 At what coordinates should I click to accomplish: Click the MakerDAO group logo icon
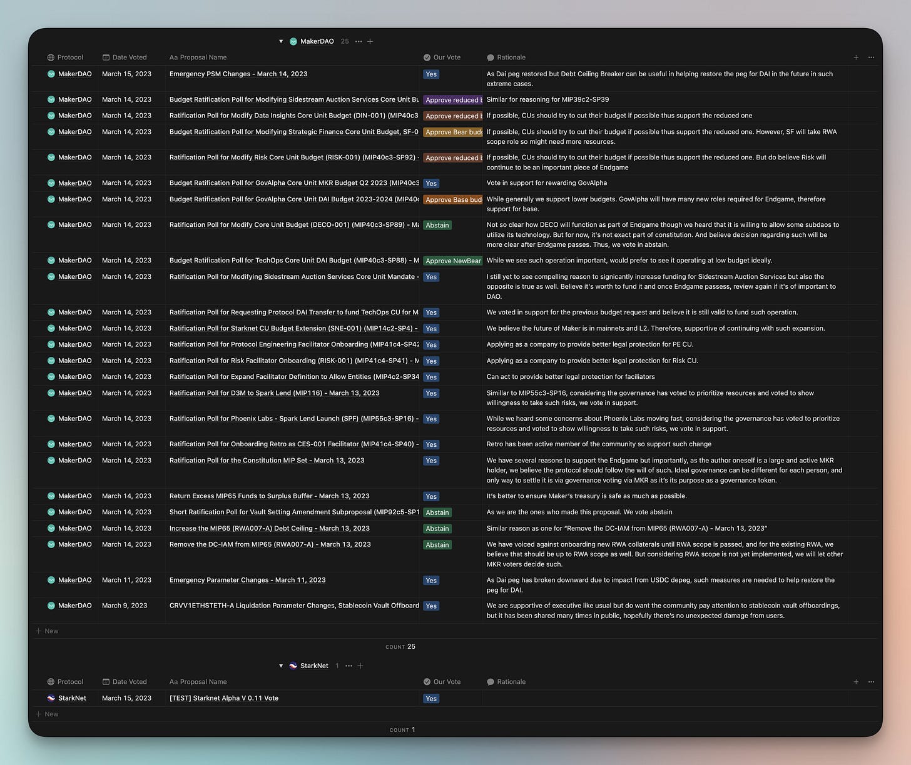[x=293, y=41]
